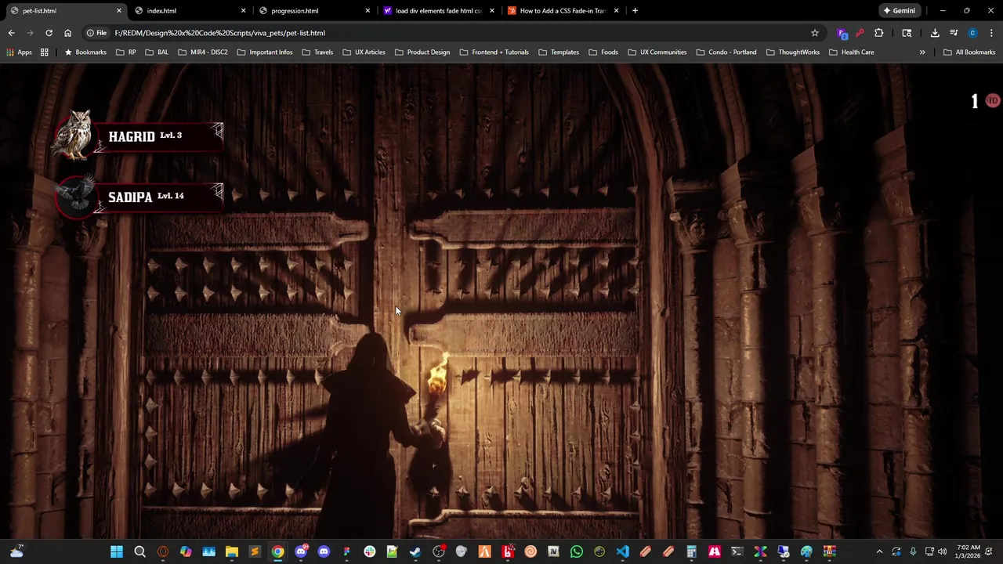The width and height of the screenshot is (1003, 564).
Task: Open File Explorer from the taskbar
Action: pyautogui.click(x=232, y=551)
